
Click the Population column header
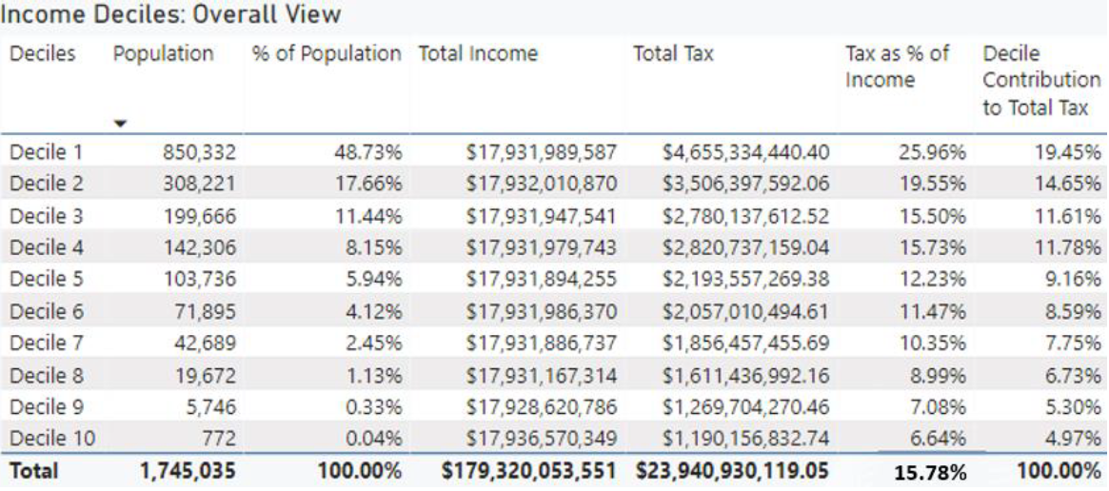(x=163, y=55)
